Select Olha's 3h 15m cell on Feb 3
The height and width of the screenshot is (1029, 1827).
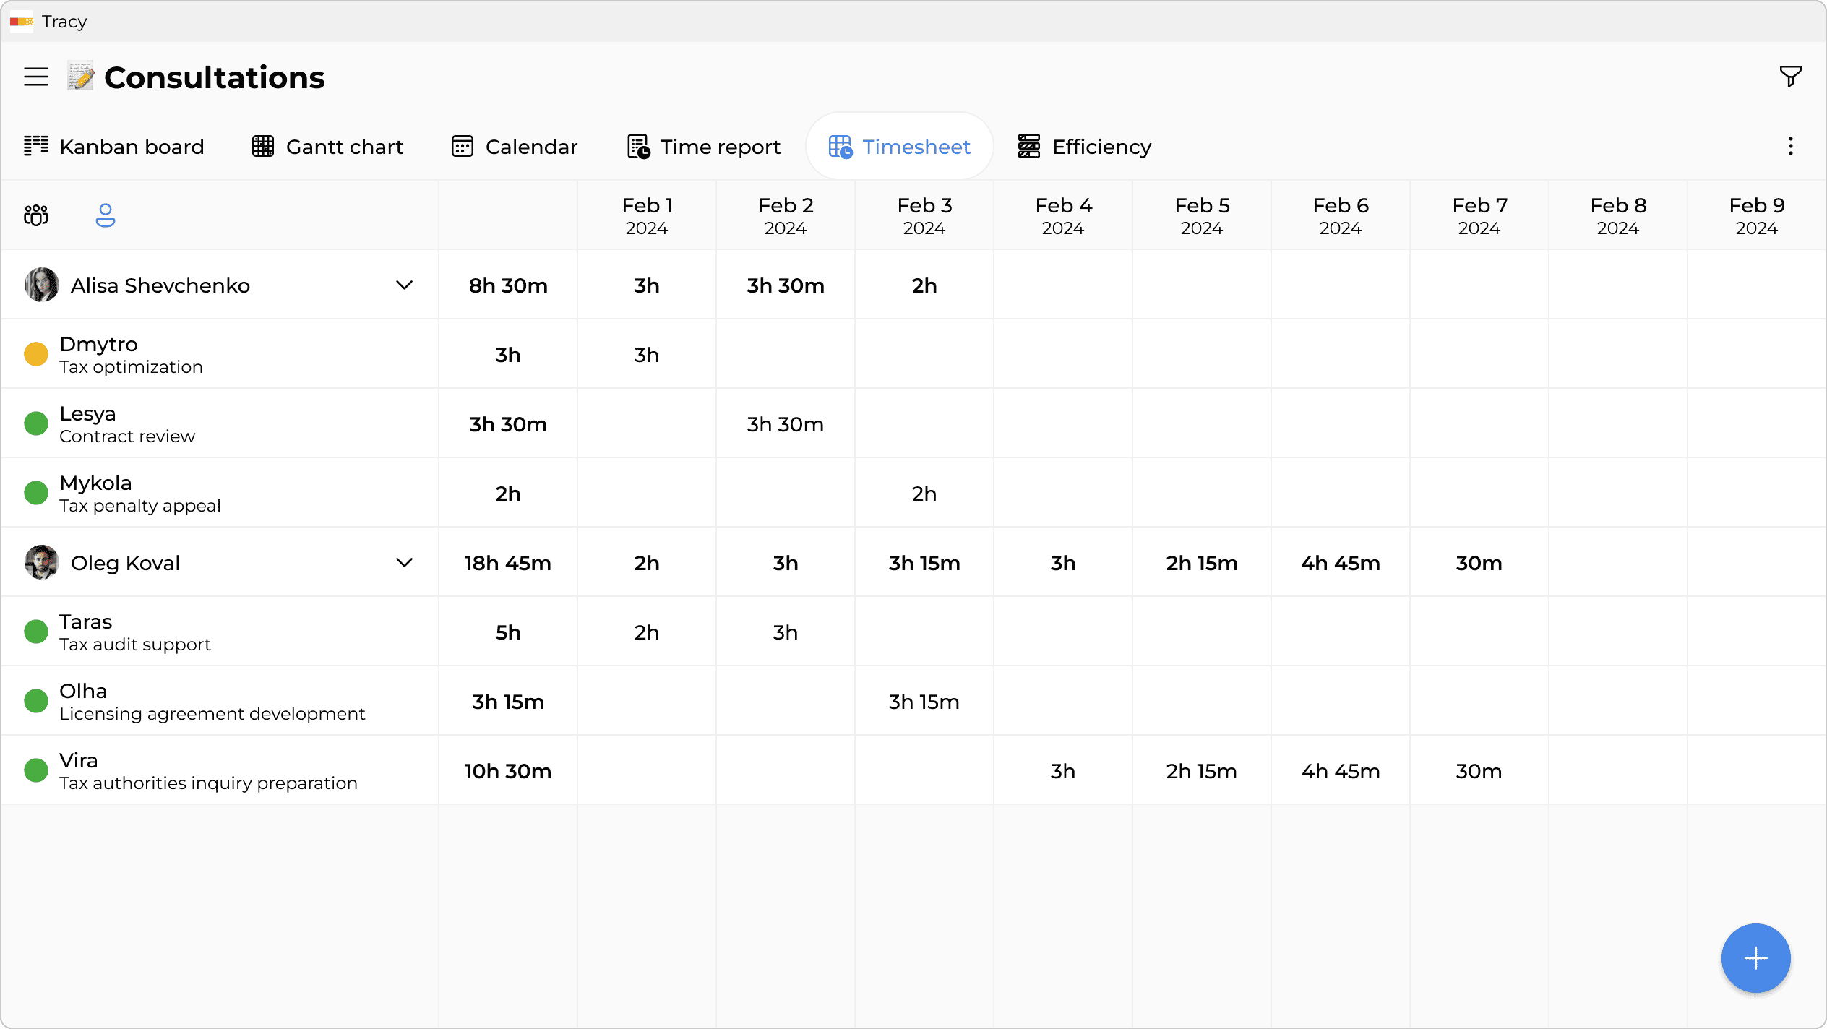(924, 700)
